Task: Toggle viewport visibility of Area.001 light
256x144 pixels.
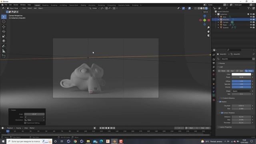Action: [x=251, y=20]
